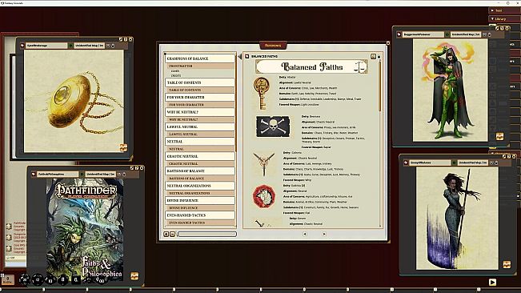Go to the next reference page

tap(324, 234)
